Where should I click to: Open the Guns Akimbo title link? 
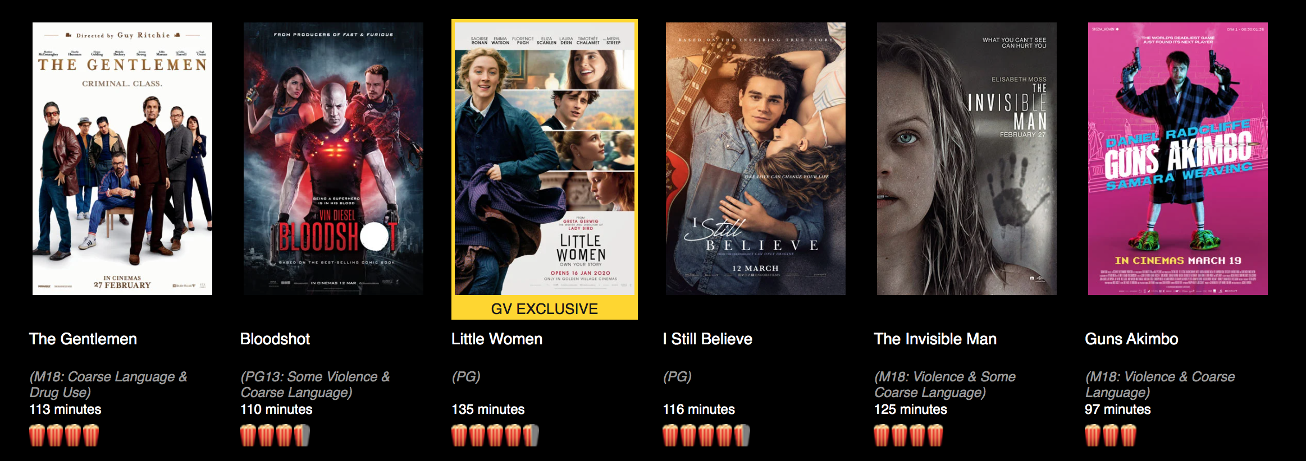pos(1131,339)
